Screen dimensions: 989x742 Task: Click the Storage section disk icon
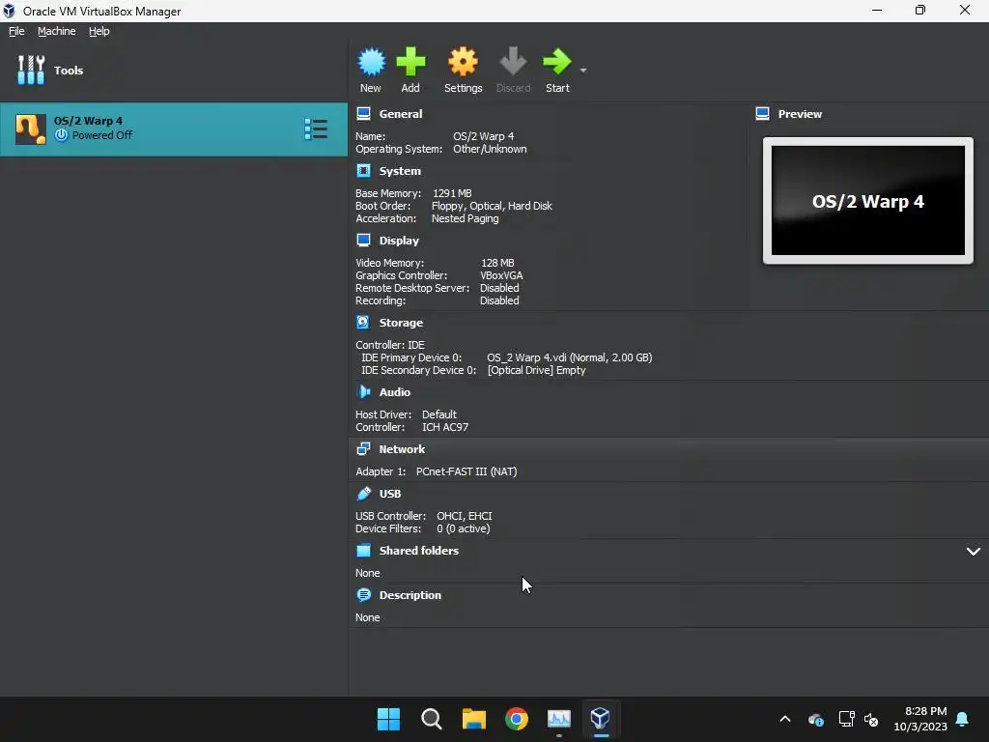(363, 323)
